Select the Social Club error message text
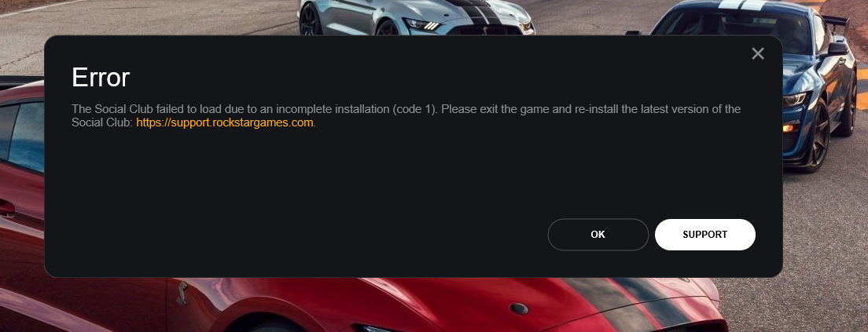The image size is (868, 332). 406,115
